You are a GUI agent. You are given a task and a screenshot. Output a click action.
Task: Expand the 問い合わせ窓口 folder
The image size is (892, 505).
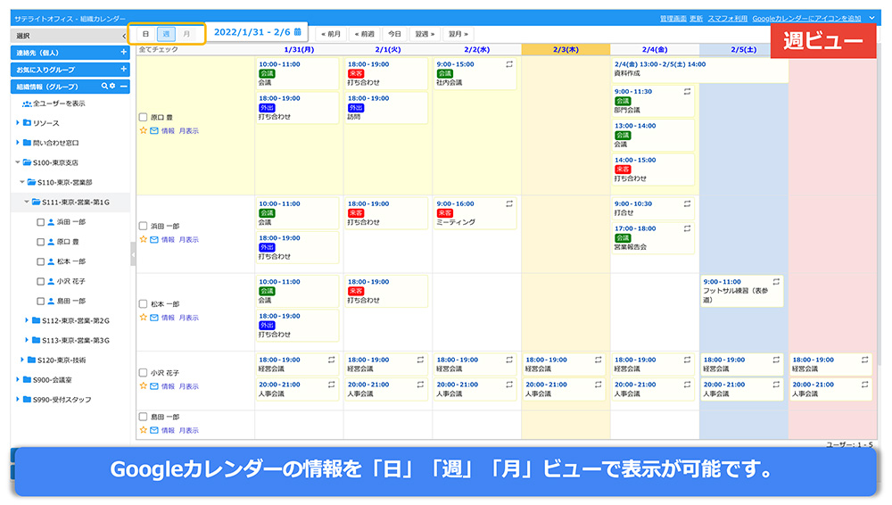coord(17,143)
